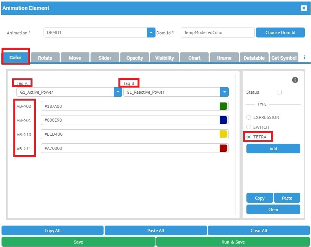Open the more tabs vertical dots menu

coord(305,58)
